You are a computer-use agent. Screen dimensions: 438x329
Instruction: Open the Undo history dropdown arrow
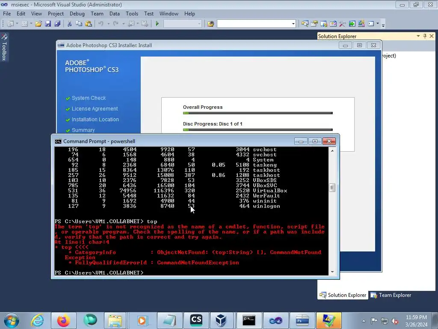point(108,24)
